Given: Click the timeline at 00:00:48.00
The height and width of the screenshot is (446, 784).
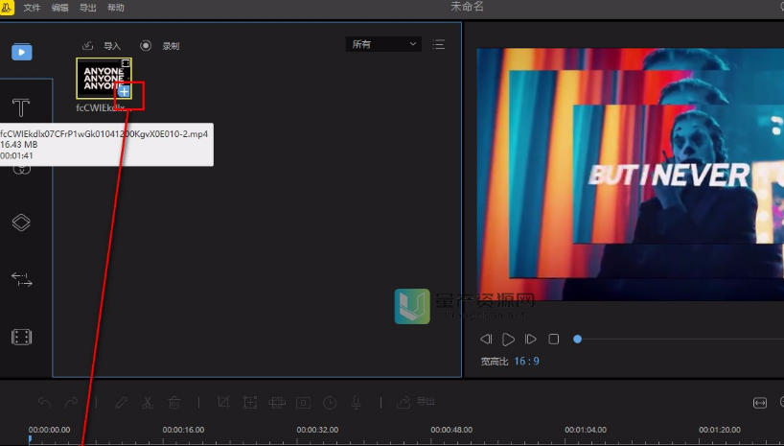Looking at the screenshot, I should 451,430.
